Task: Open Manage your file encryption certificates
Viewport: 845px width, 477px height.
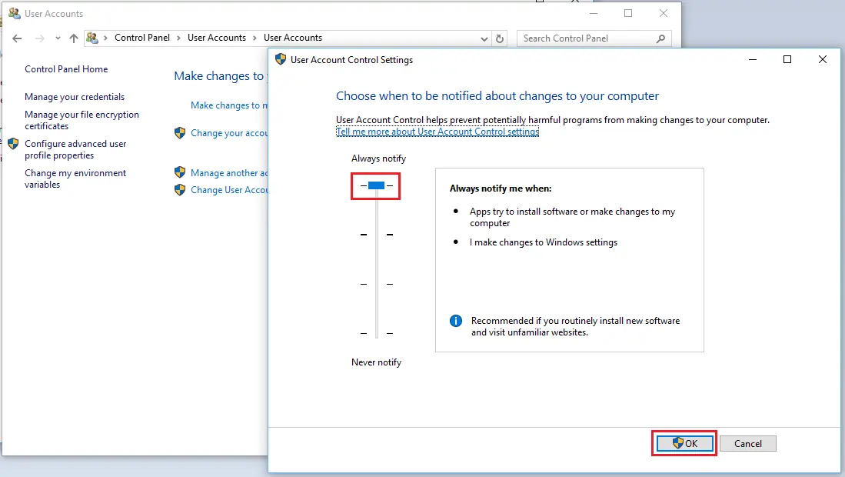Action: tap(82, 120)
